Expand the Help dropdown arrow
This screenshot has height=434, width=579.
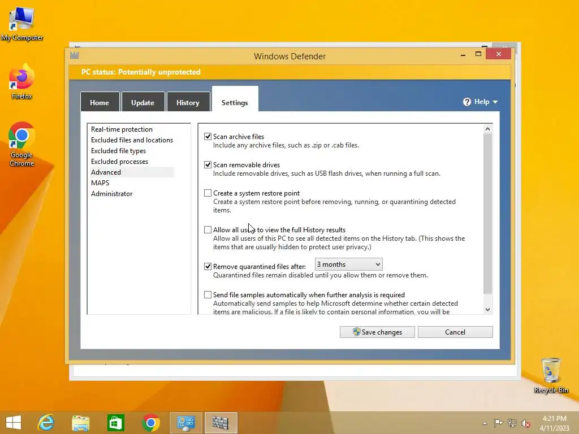pos(495,102)
